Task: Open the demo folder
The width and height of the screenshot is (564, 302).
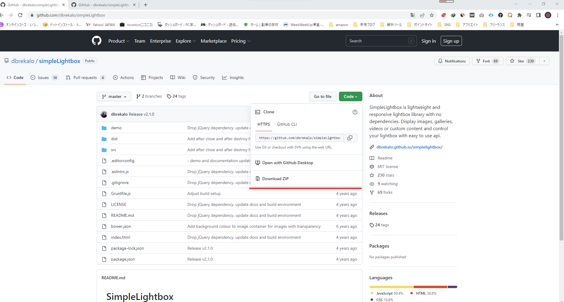Action: point(116,128)
